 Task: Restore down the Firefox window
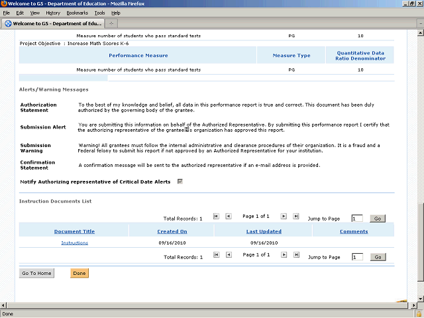coord(412,4)
